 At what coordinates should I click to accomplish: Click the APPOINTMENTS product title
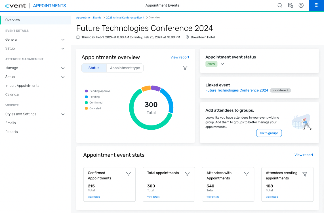click(x=50, y=6)
